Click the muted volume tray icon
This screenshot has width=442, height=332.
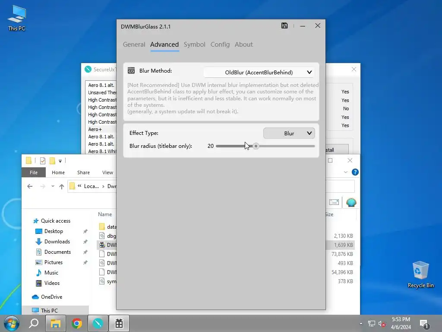click(382, 323)
